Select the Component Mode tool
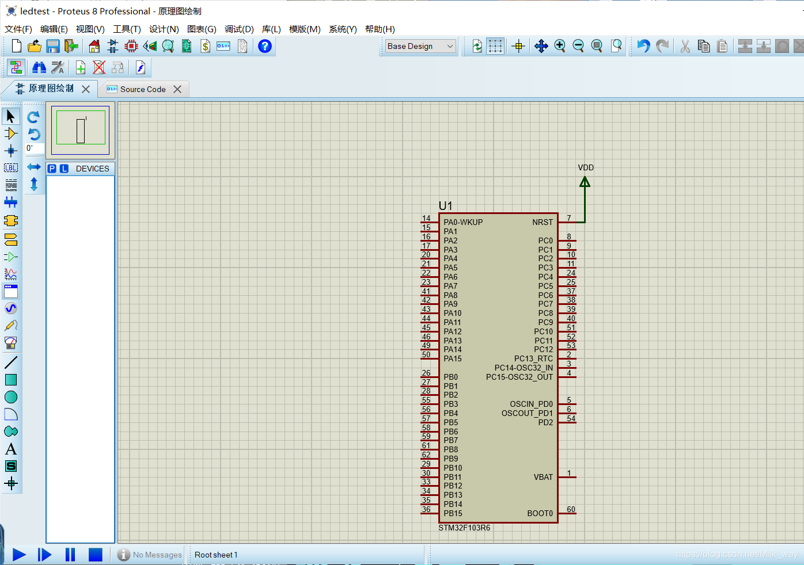 pos(10,133)
